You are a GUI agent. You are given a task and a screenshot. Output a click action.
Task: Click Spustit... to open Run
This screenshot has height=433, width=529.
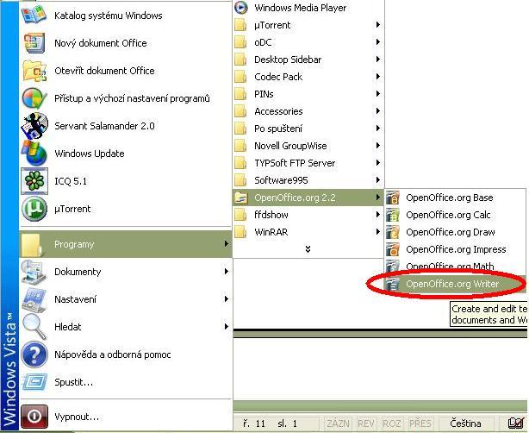coord(126,382)
